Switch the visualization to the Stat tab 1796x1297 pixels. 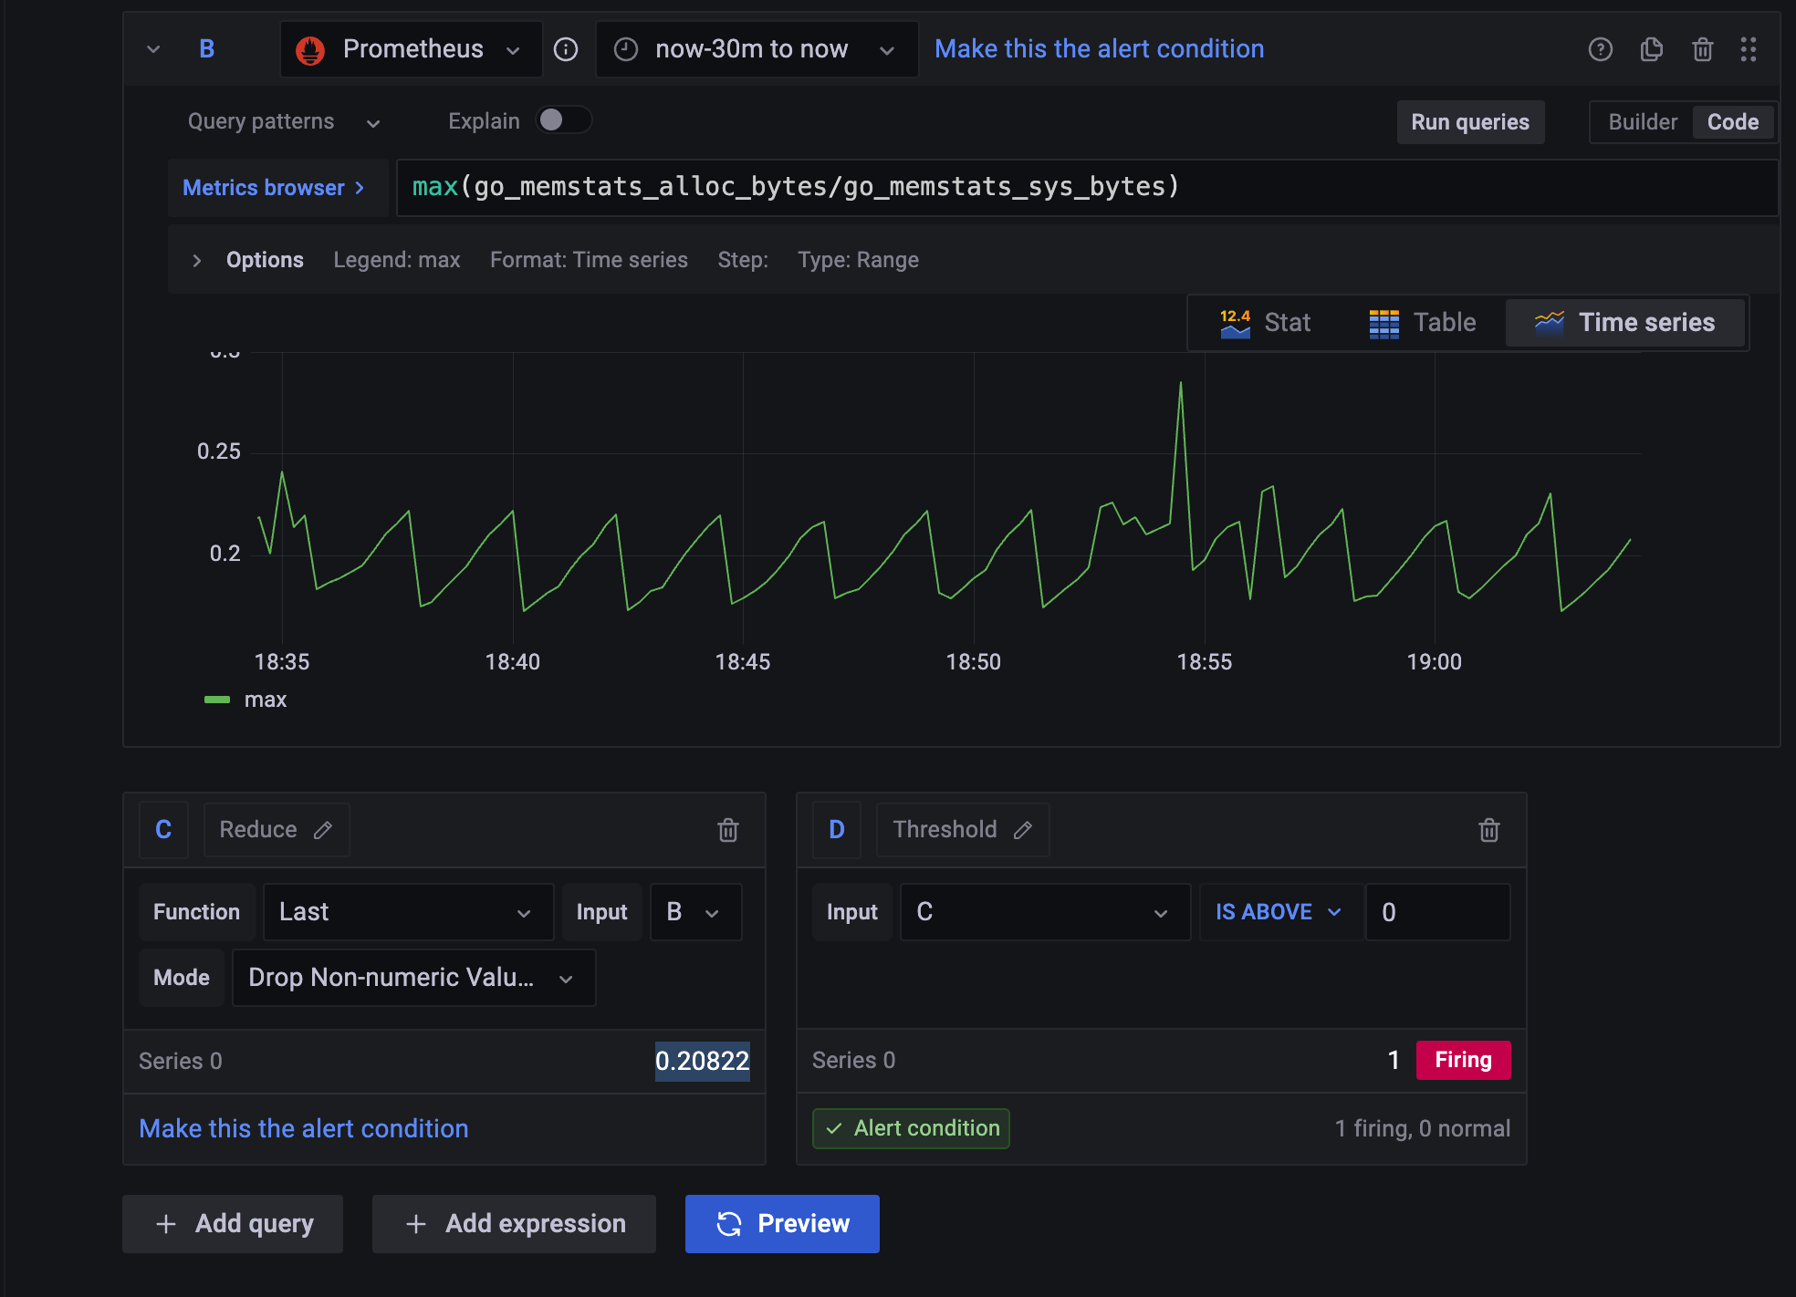(1265, 323)
